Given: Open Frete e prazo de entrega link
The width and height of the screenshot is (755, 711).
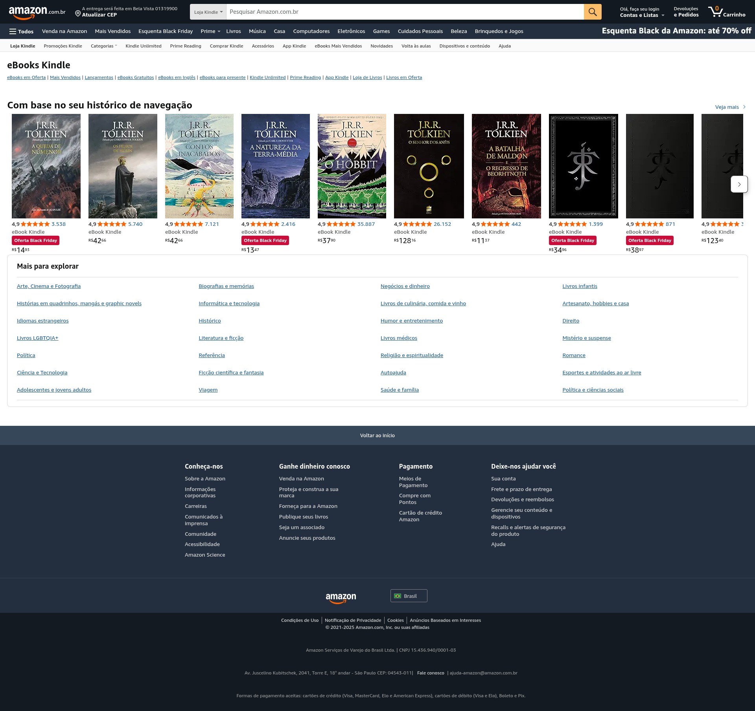Looking at the screenshot, I should point(521,489).
